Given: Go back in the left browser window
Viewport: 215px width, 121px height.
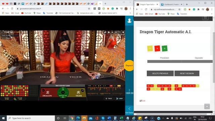Looking at the screenshot, I should click(3, 8).
